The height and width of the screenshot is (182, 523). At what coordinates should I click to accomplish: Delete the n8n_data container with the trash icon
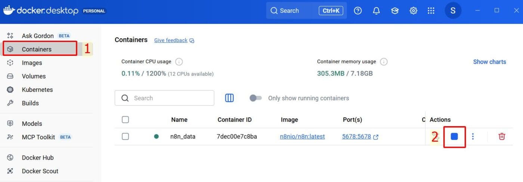click(x=502, y=137)
